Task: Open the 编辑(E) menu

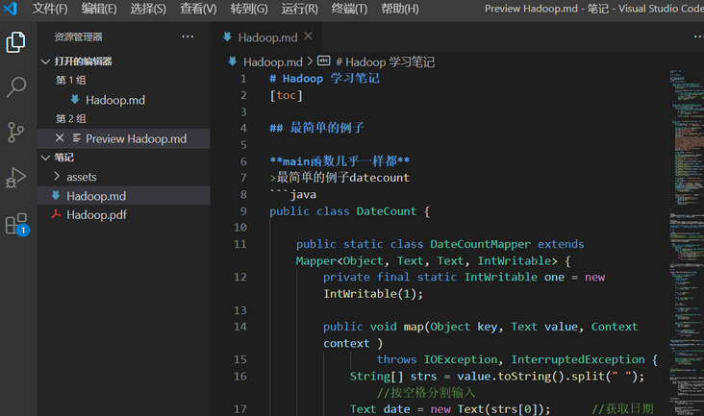Action: coord(99,9)
